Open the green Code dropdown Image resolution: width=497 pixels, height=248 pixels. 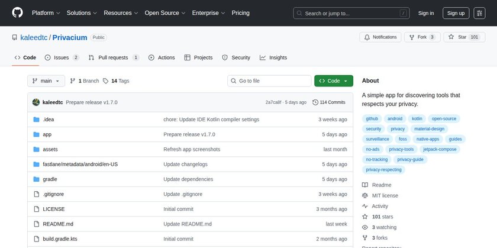coord(334,80)
